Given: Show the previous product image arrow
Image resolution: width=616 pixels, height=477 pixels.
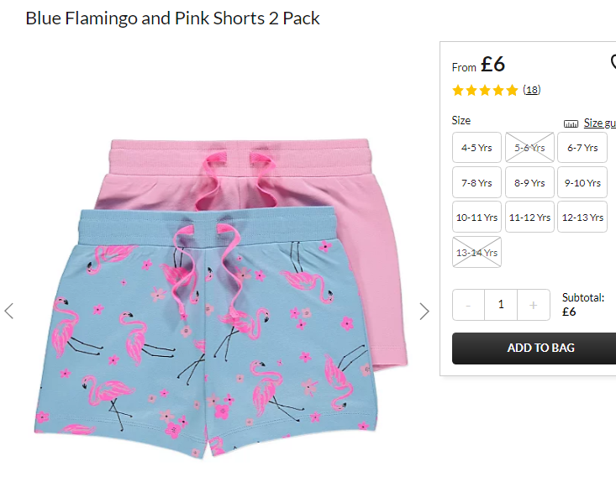Looking at the screenshot, I should click(9, 311).
